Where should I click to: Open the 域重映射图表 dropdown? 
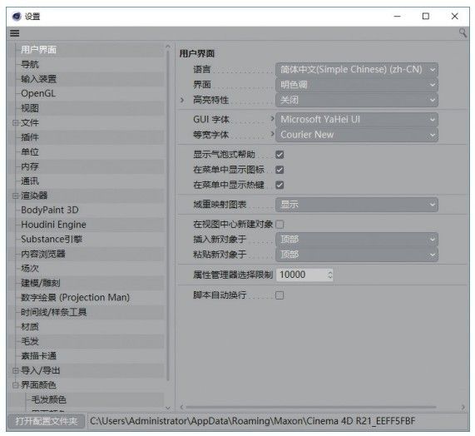point(357,205)
